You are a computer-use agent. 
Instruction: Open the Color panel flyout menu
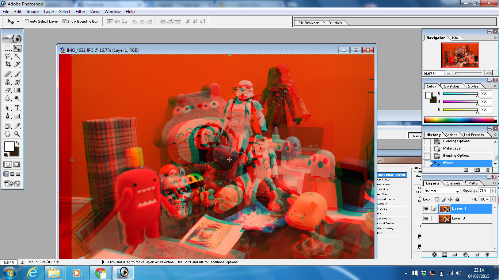495,86
